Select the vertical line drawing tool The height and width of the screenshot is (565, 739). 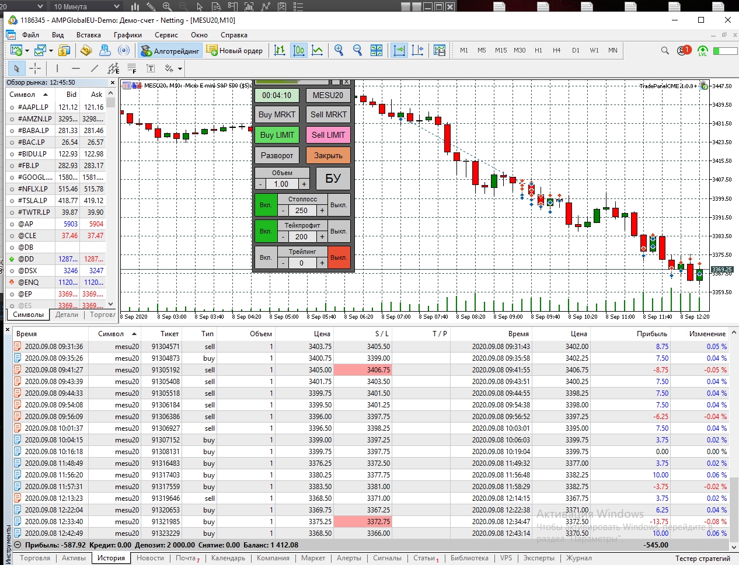tap(57, 68)
